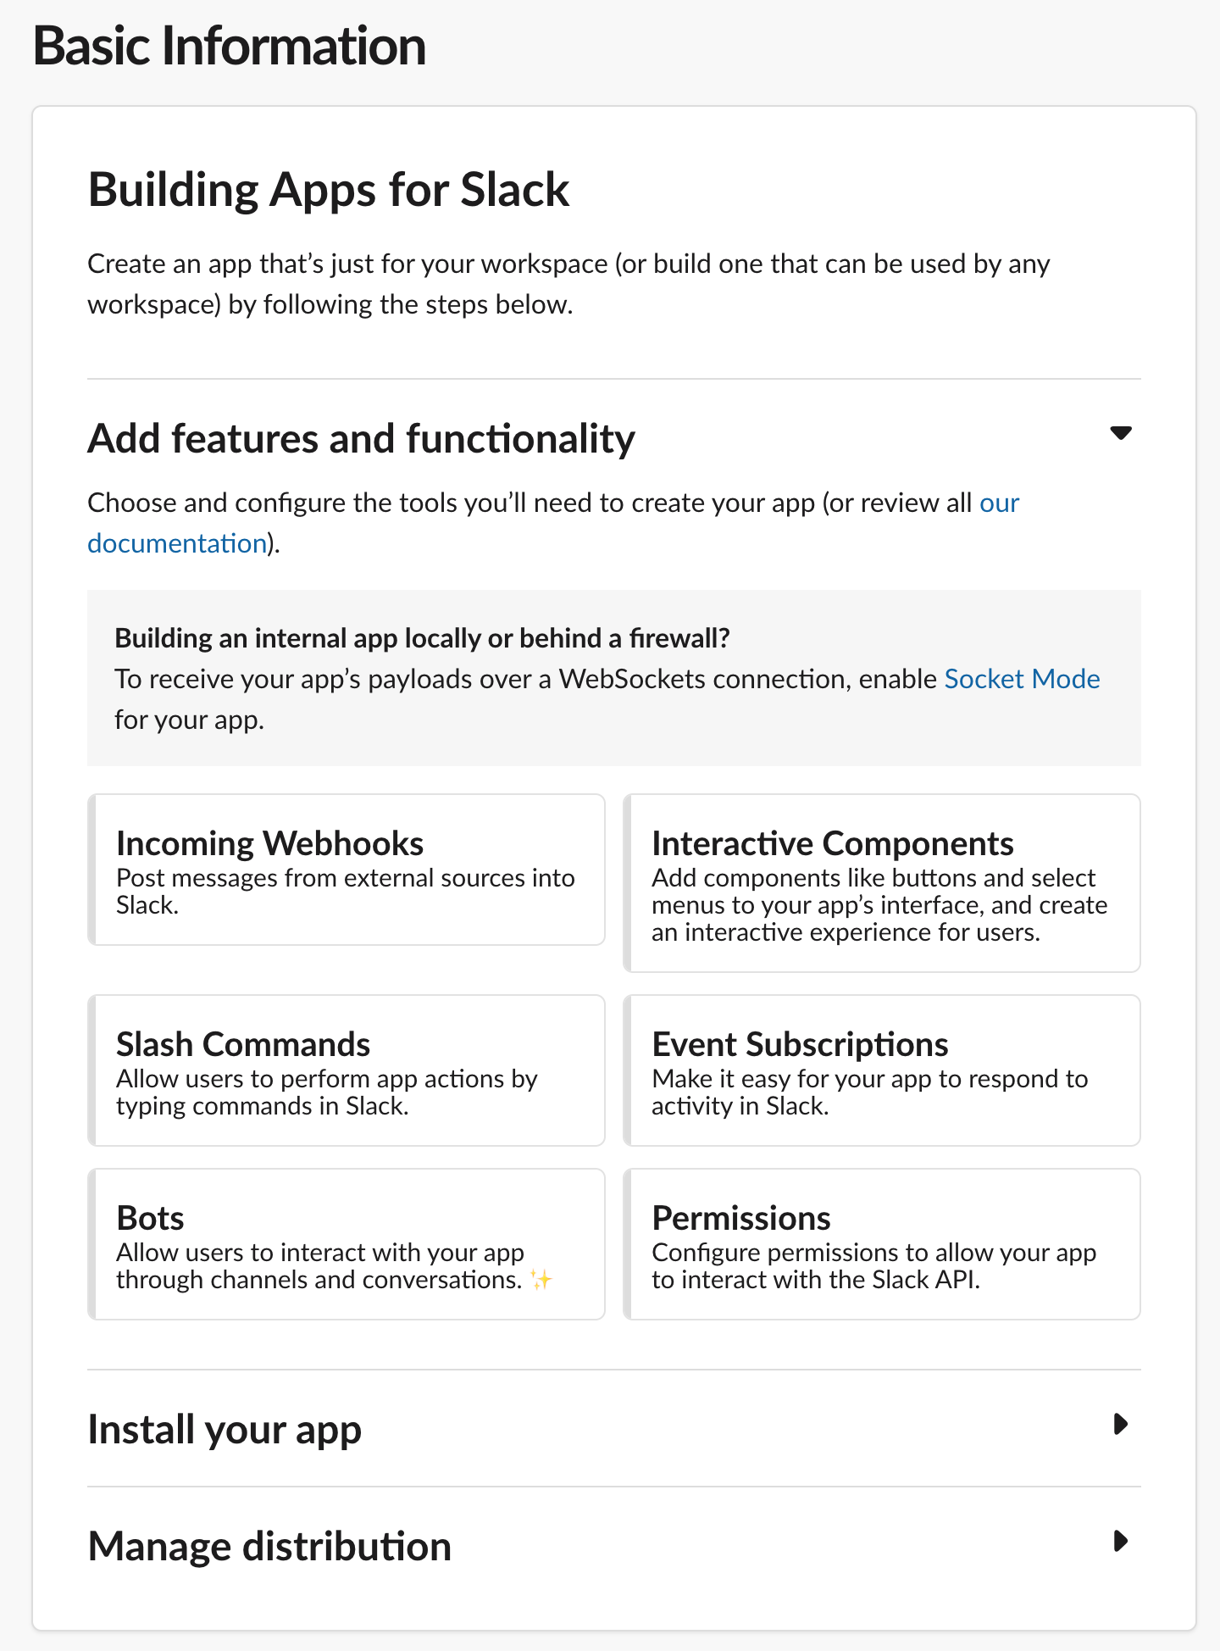Click Slash Commands description about typing commands

tap(327, 1092)
